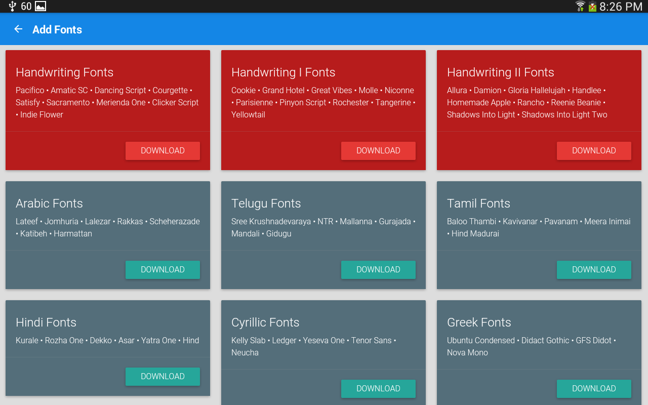Download the Cyrillic Fonts pack
The height and width of the screenshot is (405, 648).
[378, 389]
